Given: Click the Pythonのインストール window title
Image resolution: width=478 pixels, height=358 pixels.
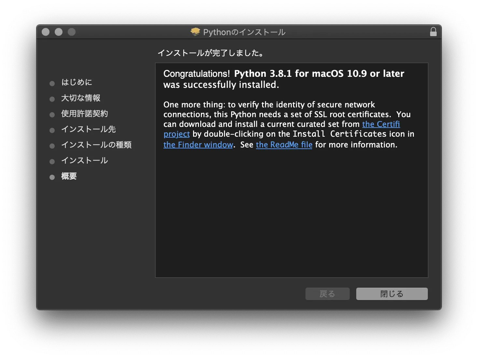Looking at the screenshot, I should pyautogui.click(x=244, y=32).
